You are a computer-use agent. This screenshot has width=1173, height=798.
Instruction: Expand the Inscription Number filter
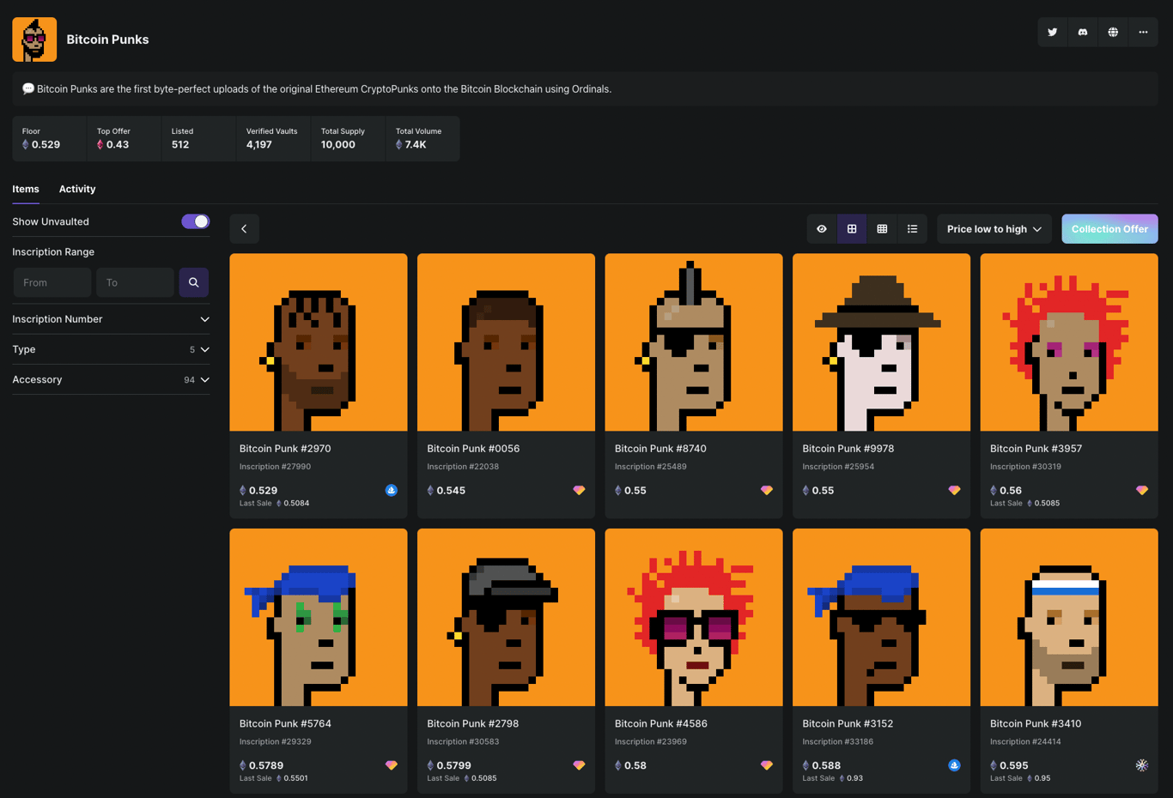[x=111, y=319]
